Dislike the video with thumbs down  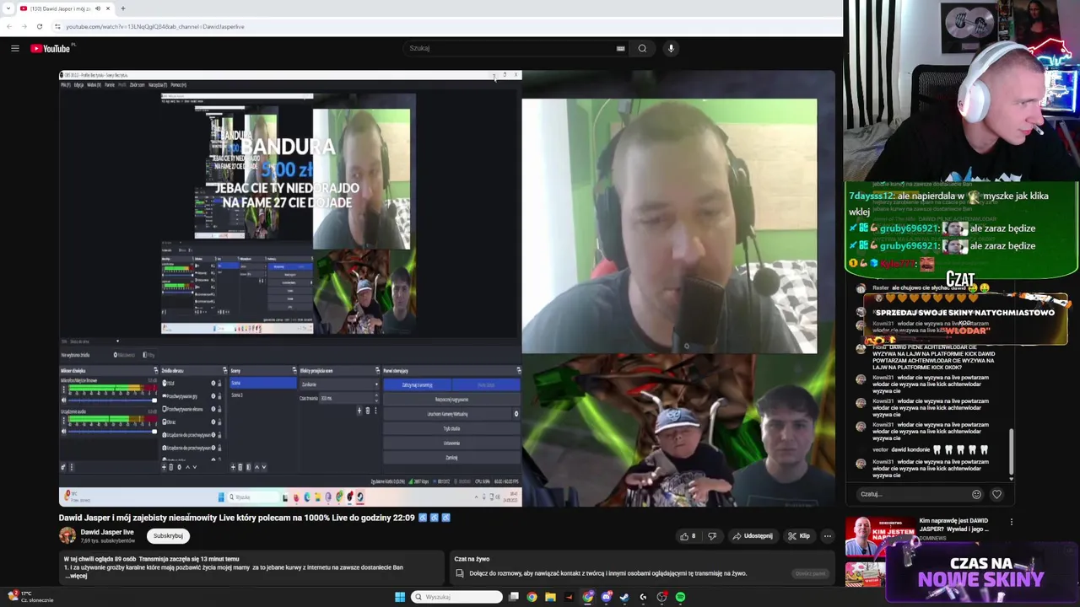pos(712,536)
